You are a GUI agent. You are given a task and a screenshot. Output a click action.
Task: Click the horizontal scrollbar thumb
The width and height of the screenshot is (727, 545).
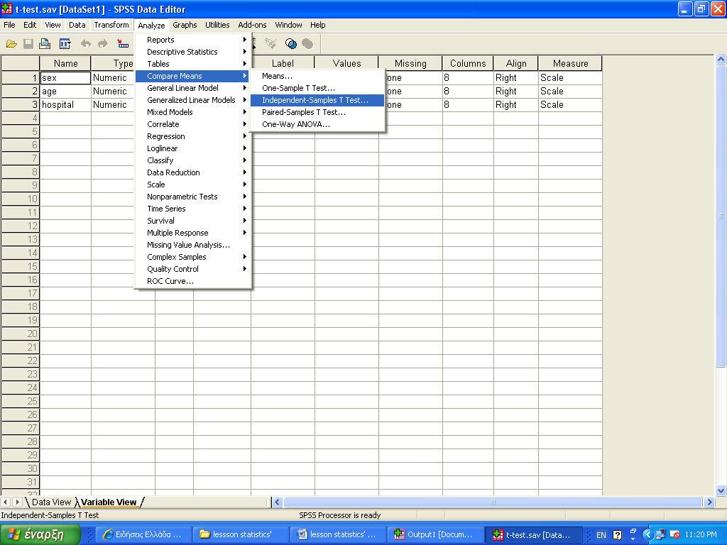pyautogui.click(x=493, y=502)
